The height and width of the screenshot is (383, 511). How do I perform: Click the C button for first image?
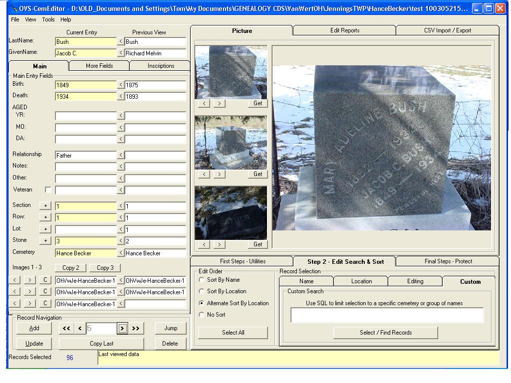pos(45,280)
